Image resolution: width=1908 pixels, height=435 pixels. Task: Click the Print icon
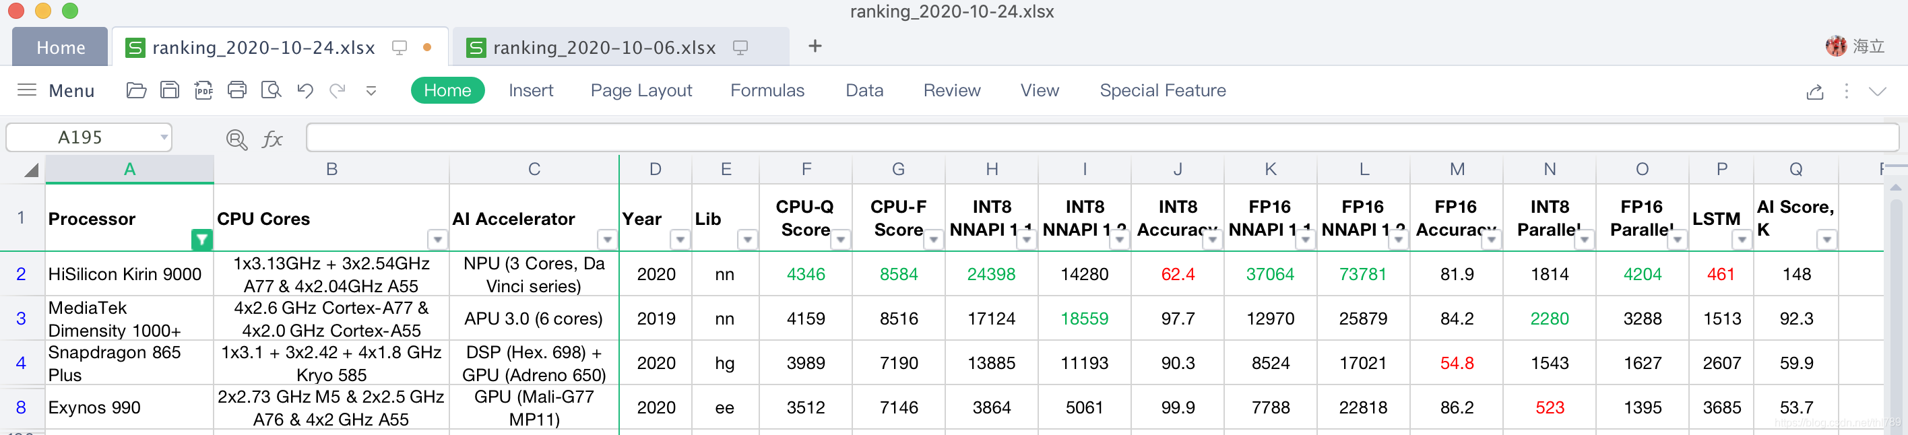tap(237, 90)
